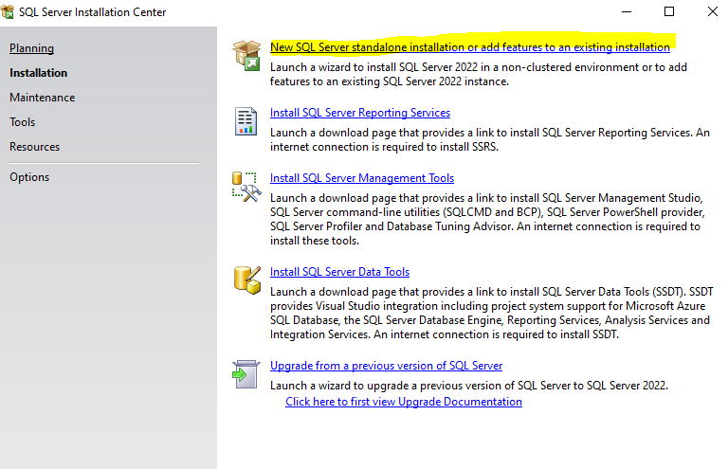Click the SQL Server Data Tools cylinder icon
The image size is (728, 469).
(x=247, y=280)
